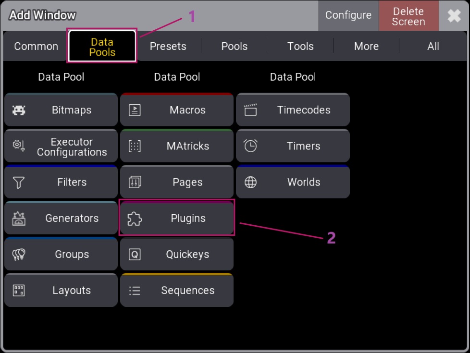Open the Presets tab

pyautogui.click(x=168, y=46)
